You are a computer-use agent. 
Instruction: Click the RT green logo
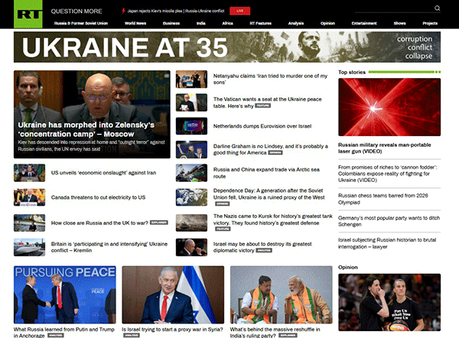[x=28, y=14]
